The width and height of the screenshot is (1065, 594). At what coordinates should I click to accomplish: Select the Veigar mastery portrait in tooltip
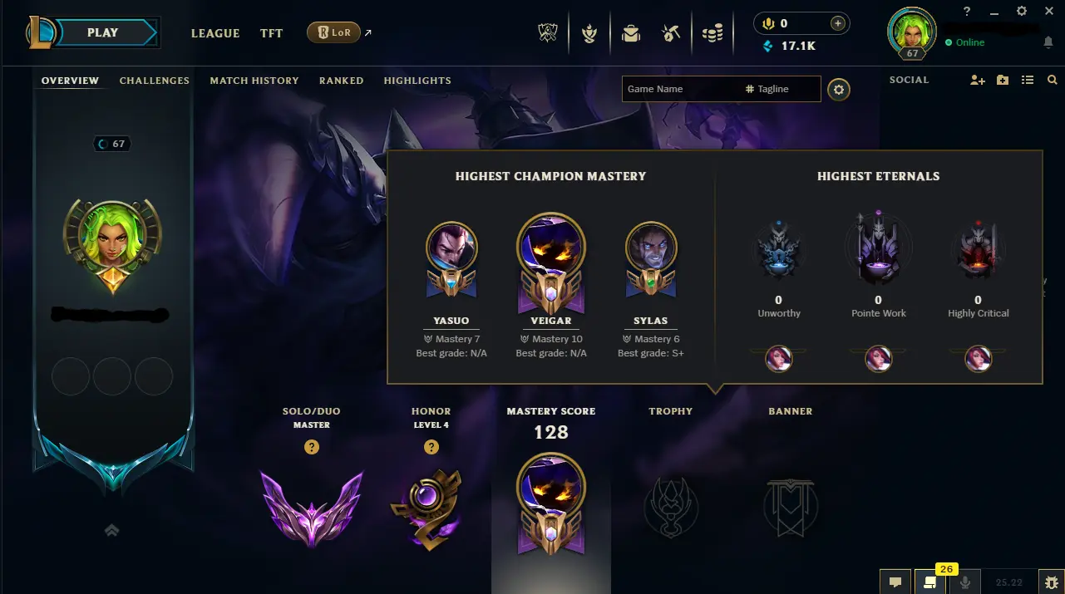coord(551,246)
